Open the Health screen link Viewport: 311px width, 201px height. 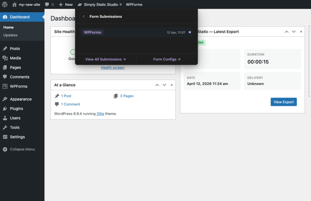pos(112,67)
